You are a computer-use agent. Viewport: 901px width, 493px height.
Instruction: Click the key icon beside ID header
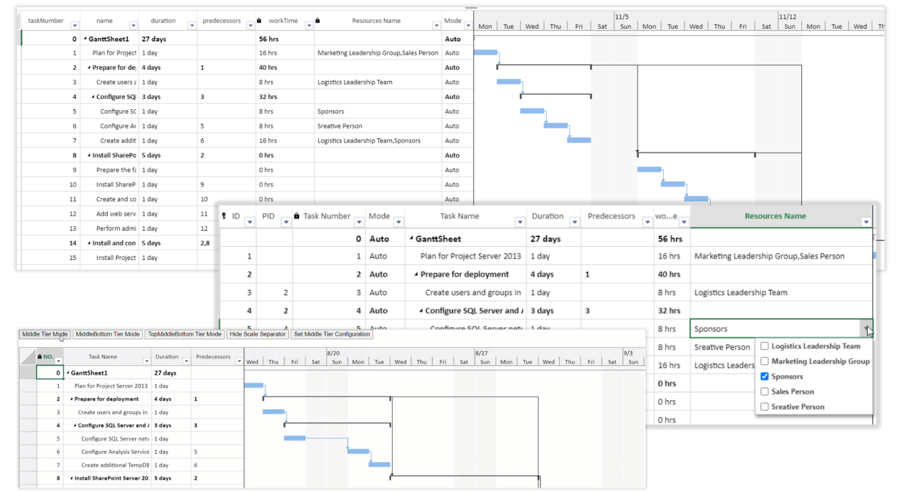[224, 216]
